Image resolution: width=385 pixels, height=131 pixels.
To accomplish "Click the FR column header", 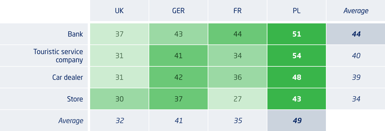I will pos(238,11).
